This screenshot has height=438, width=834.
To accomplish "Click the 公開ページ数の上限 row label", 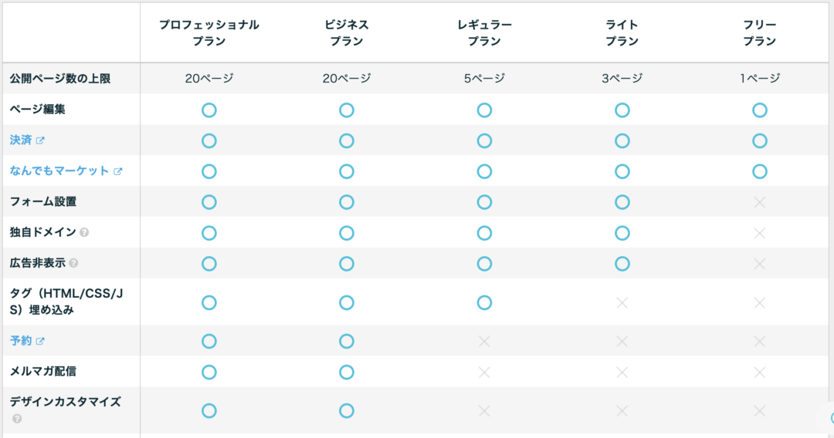I will 60,79.
